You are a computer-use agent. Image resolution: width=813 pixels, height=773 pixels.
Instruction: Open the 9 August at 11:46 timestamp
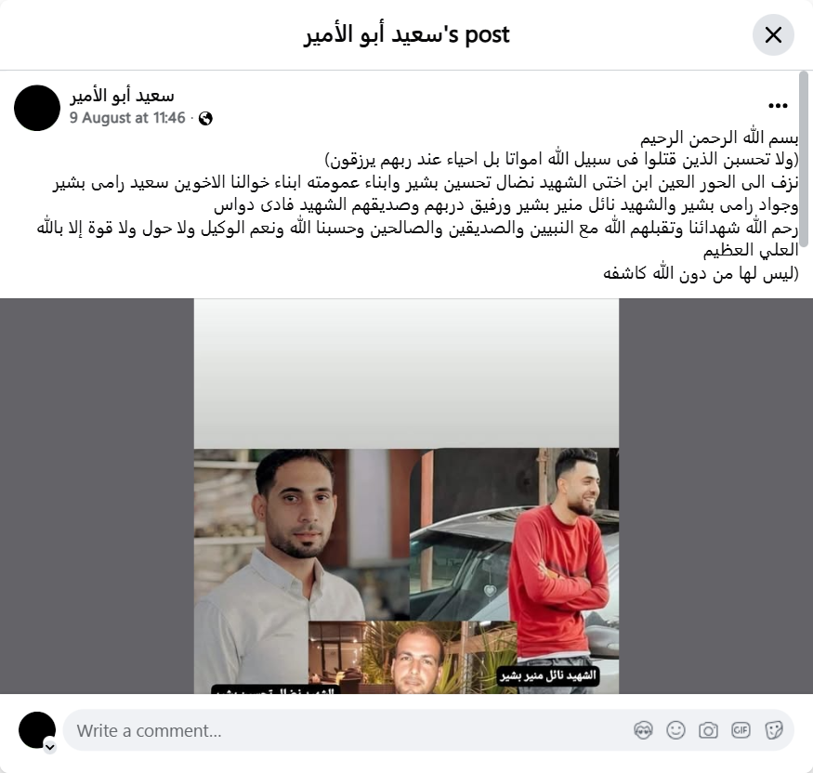pos(127,118)
